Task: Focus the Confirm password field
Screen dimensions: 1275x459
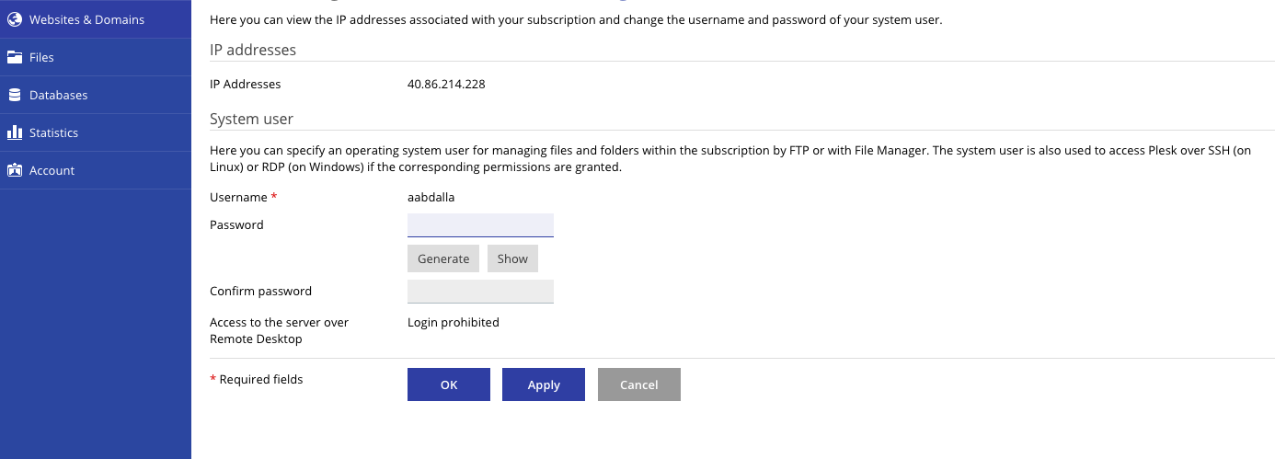Action: tap(480, 292)
